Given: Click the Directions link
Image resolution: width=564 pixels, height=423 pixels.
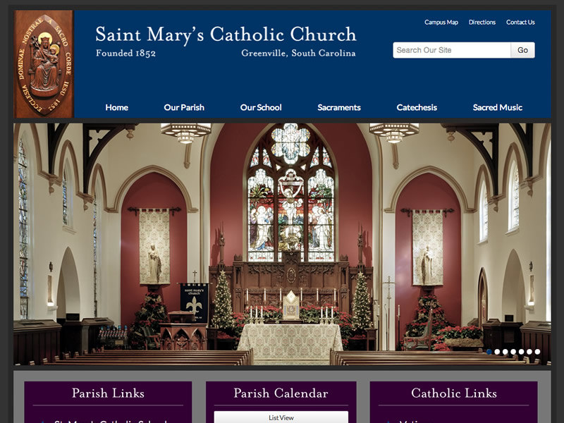Looking at the screenshot, I should pos(482,23).
